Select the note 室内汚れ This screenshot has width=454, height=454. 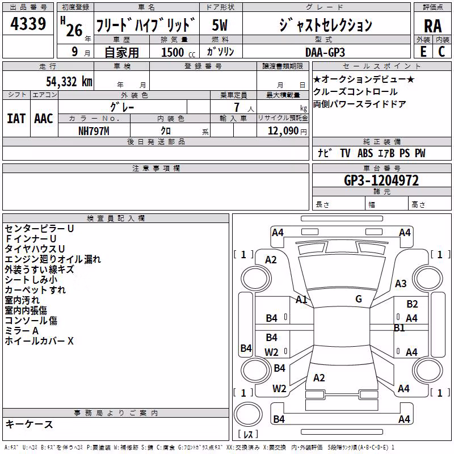(22, 300)
